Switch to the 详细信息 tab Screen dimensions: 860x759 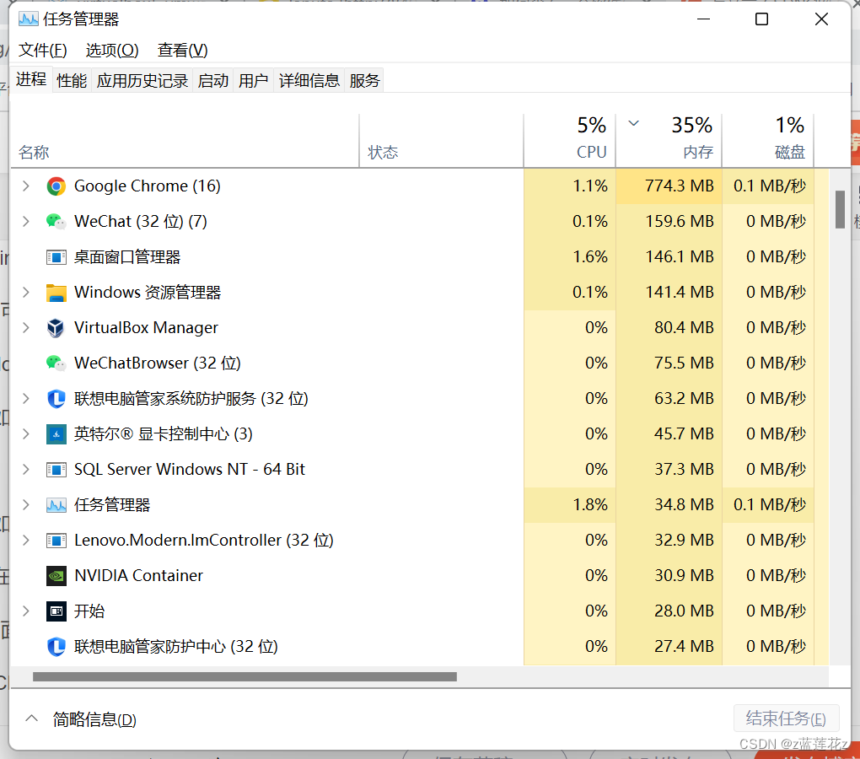(309, 81)
